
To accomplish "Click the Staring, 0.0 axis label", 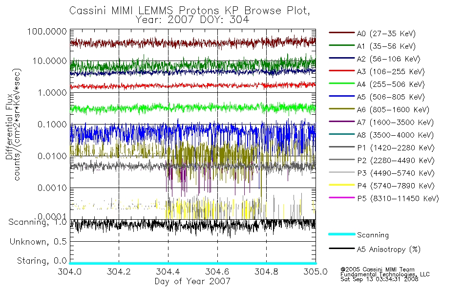I will 42,261.
